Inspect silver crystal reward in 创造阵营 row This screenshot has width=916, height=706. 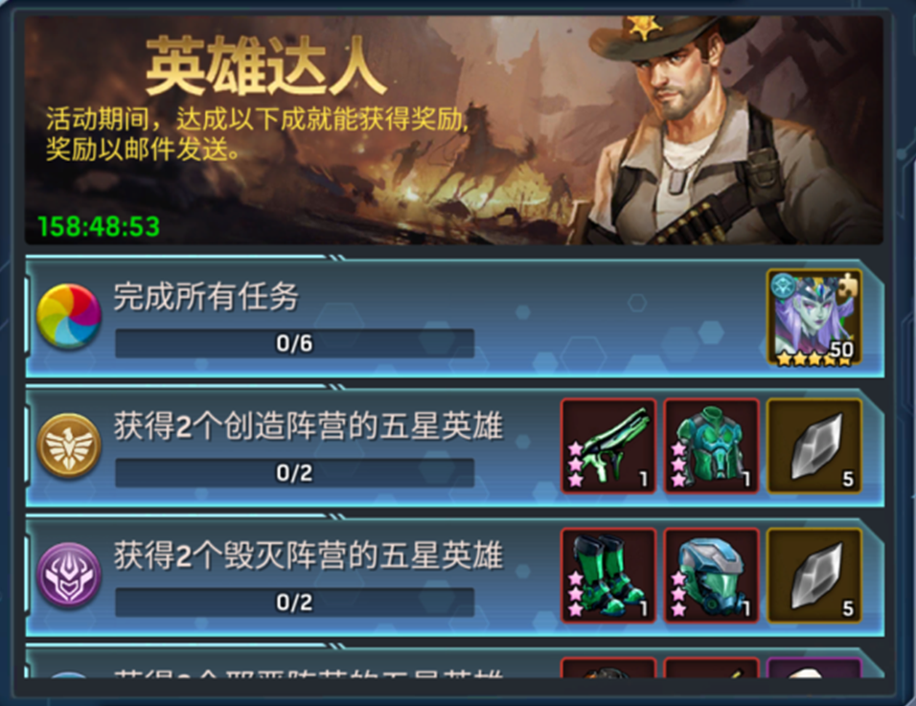point(814,446)
